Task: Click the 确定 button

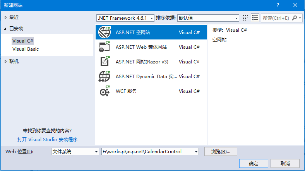Action: pyautogui.click(x=254, y=163)
